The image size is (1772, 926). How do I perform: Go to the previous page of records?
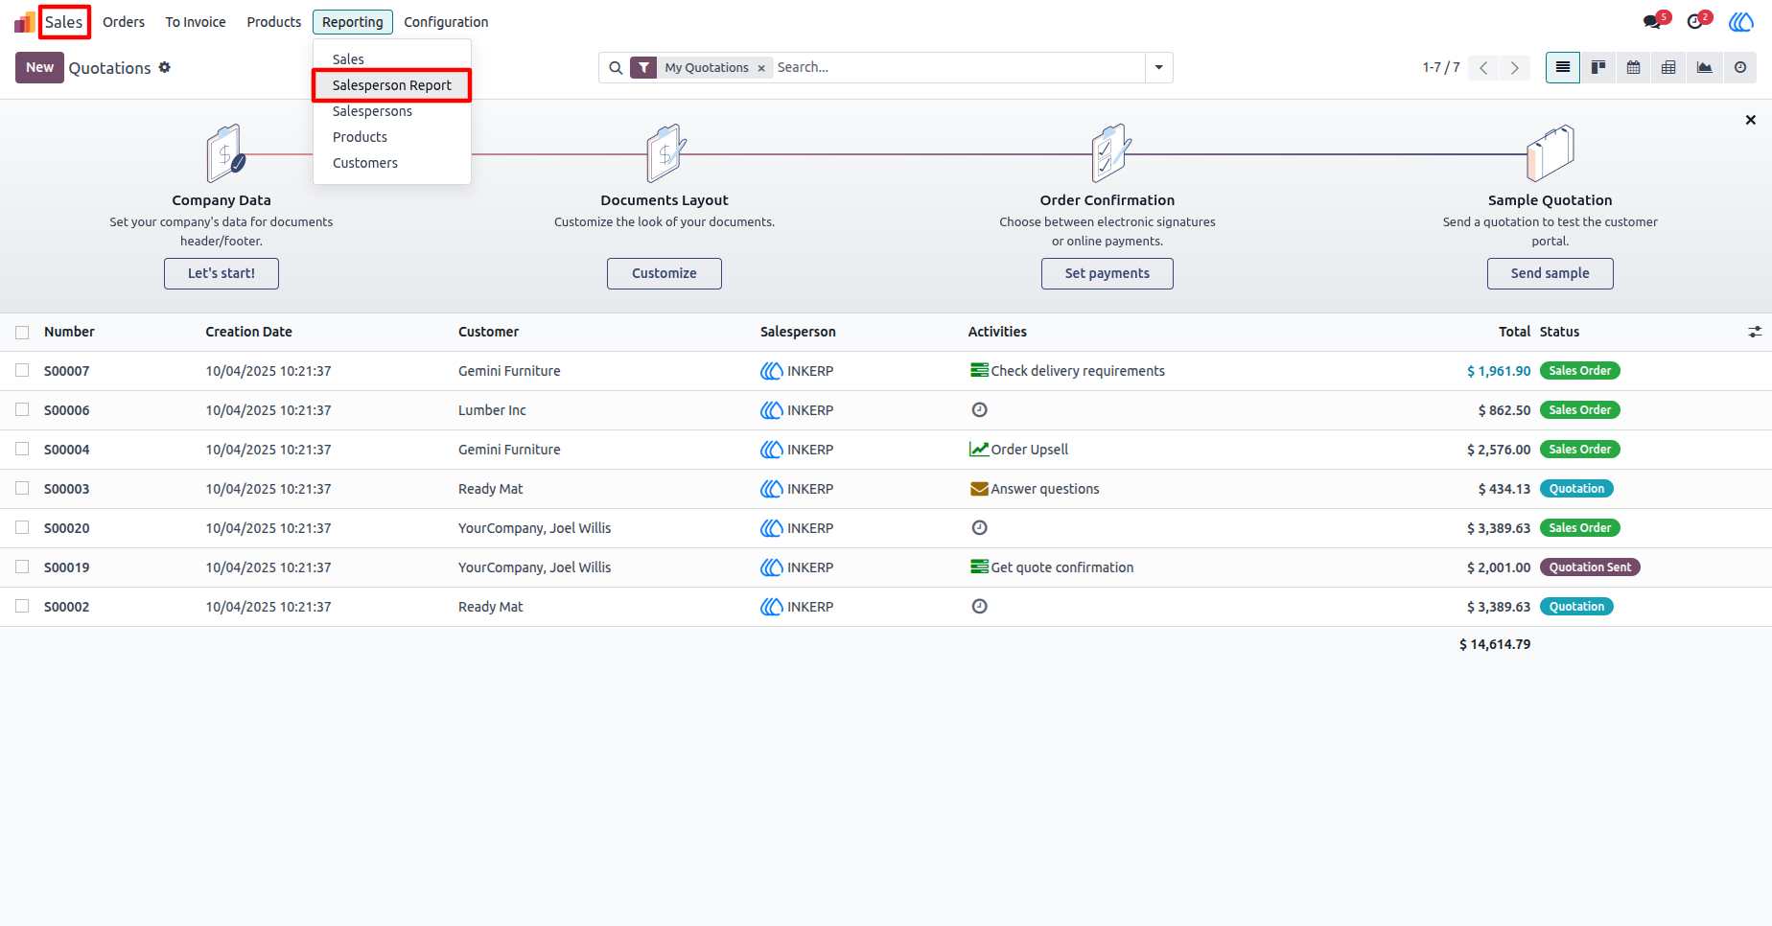tap(1483, 67)
